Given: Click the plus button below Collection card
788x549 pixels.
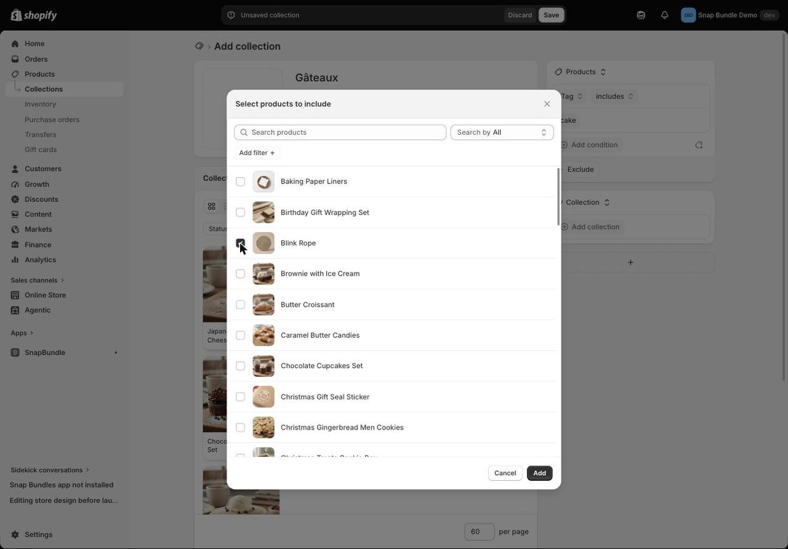Looking at the screenshot, I should (x=630, y=263).
